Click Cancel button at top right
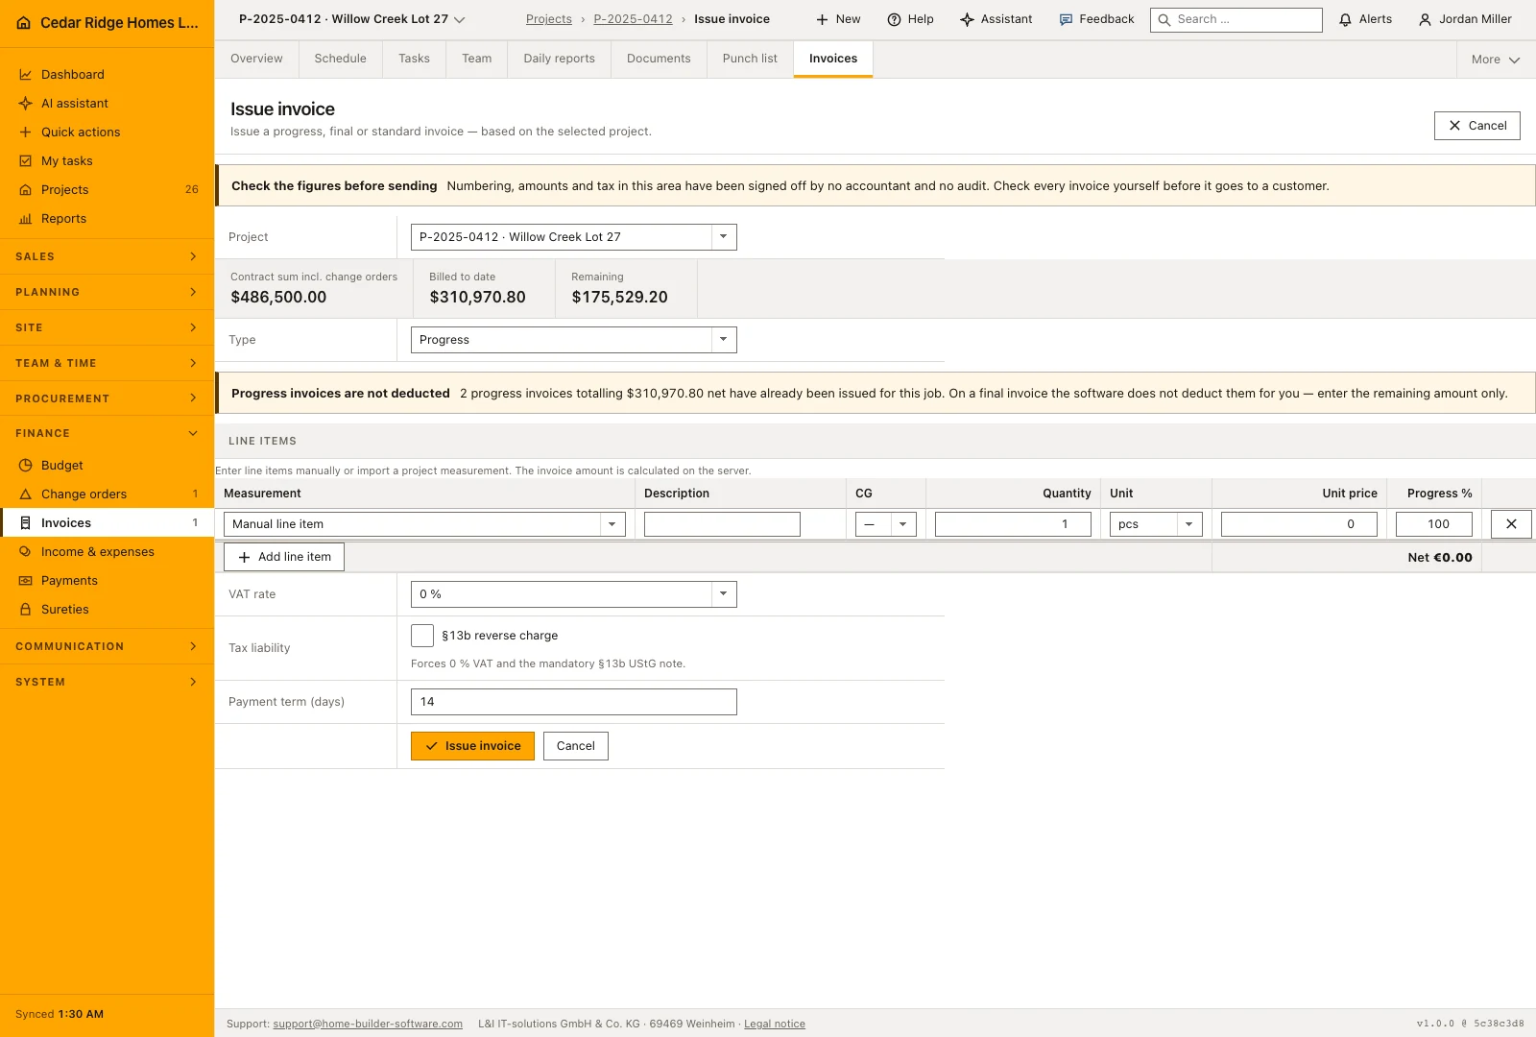The image size is (1536, 1037). coord(1477,126)
